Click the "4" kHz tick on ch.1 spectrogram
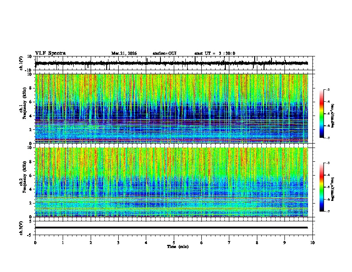The width and height of the screenshot is (352, 272). pyautogui.click(x=31, y=116)
